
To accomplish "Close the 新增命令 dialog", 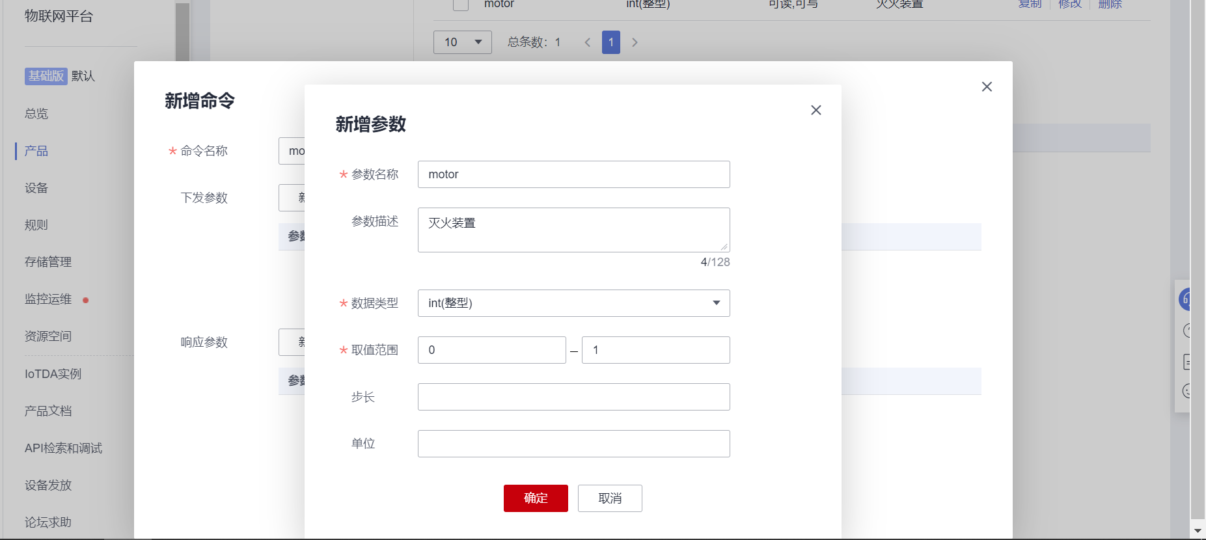I will coord(987,87).
